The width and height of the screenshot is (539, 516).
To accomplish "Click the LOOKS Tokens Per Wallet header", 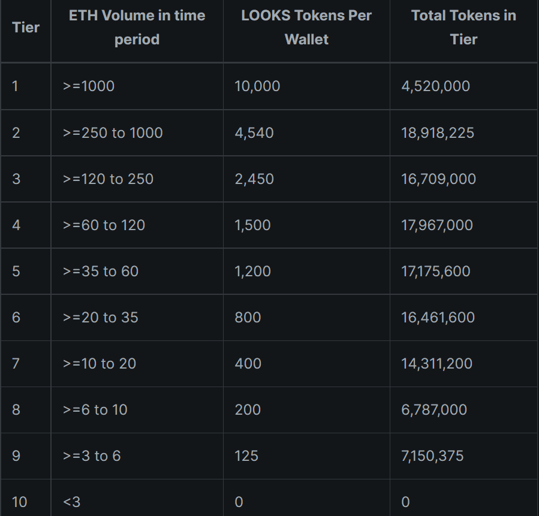I will tap(306, 28).
